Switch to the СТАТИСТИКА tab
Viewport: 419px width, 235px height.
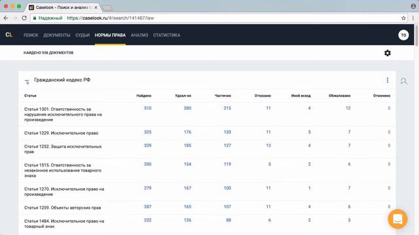click(166, 35)
